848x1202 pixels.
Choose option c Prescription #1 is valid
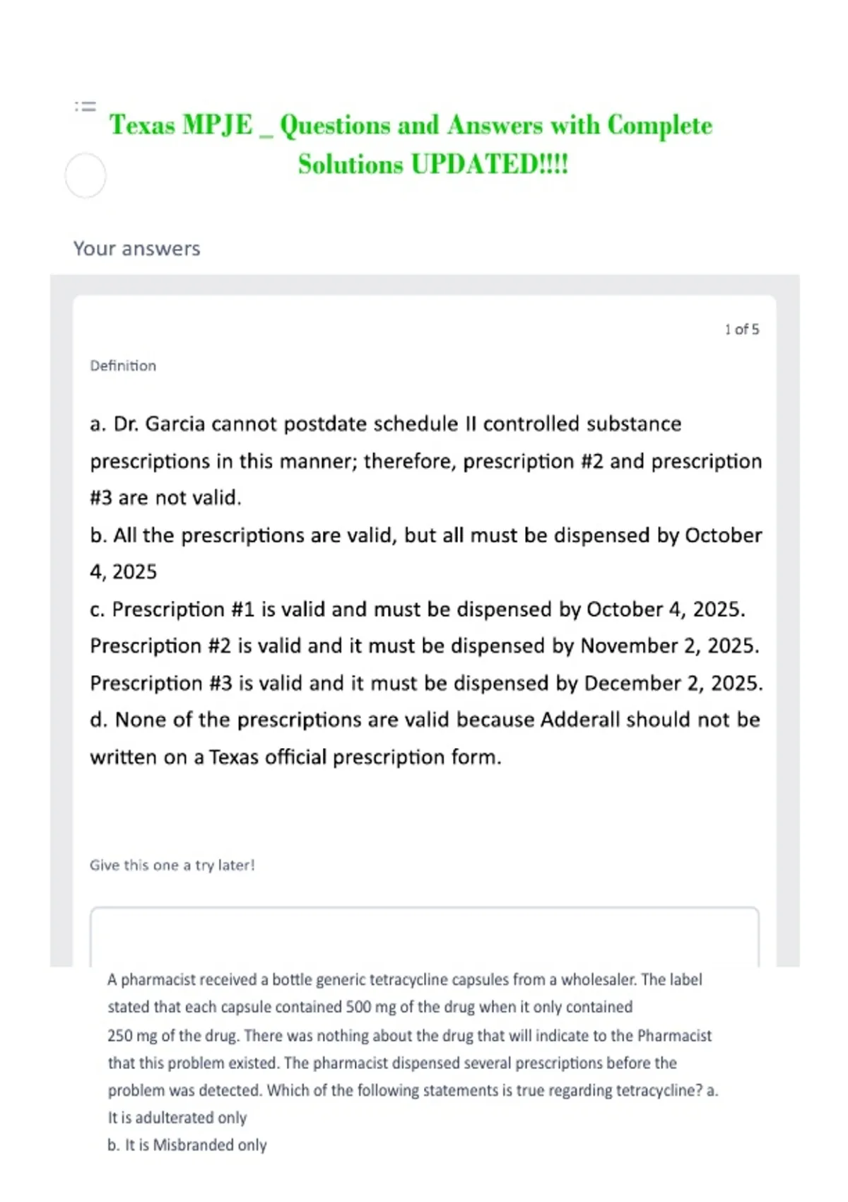tap(418, 609)
